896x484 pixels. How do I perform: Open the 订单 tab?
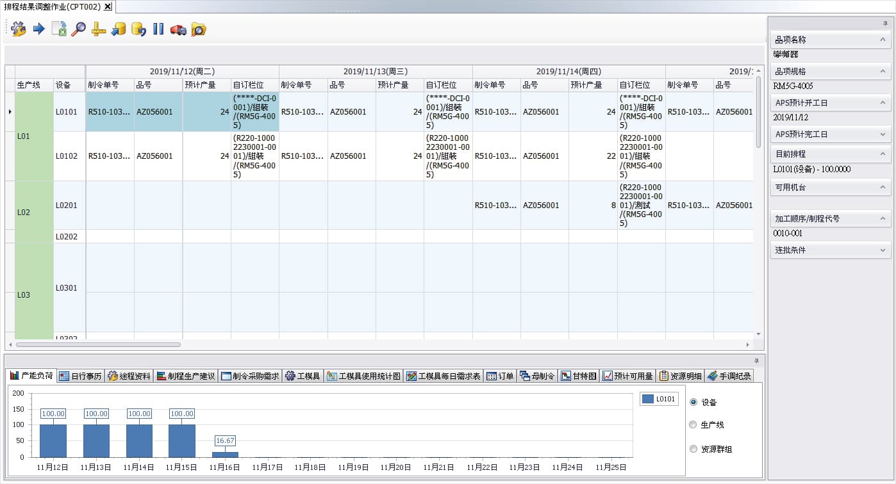click(x=500, y=376)
